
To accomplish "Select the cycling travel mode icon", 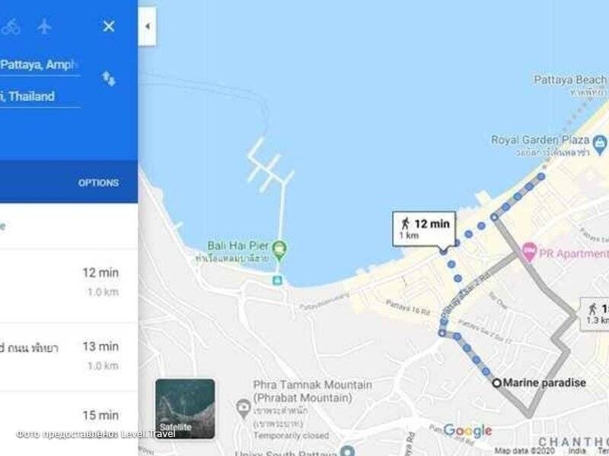I will [10, 27].
